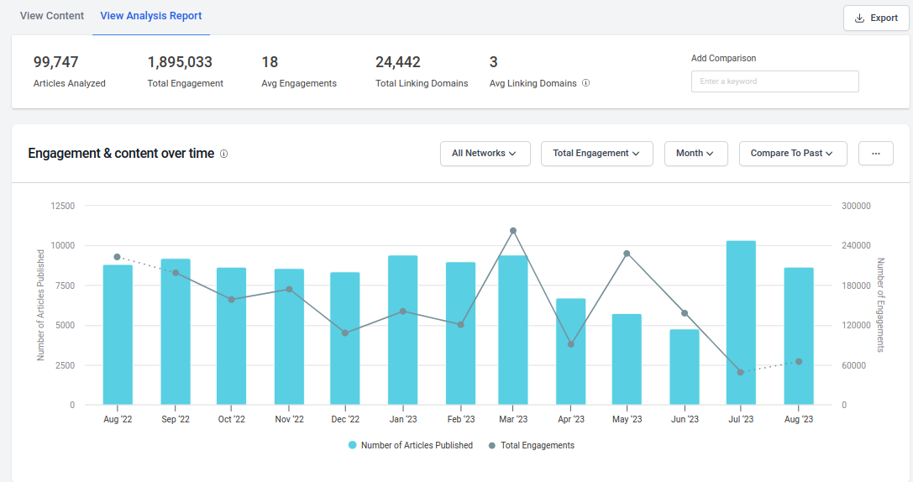Click the Jun '23 articles bar

[685, 367]
